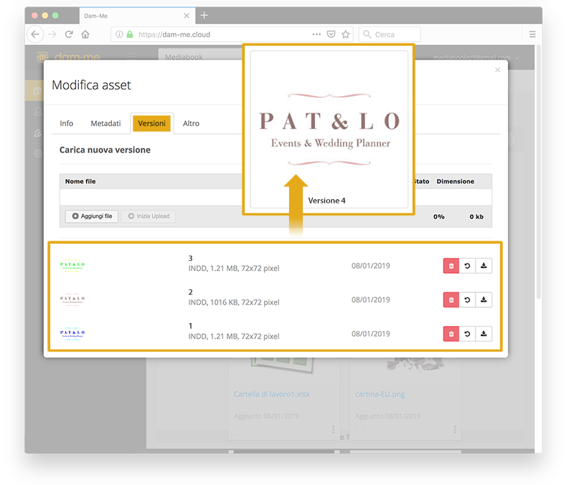Delete version 3 with the red trash icon

[451, 266]
